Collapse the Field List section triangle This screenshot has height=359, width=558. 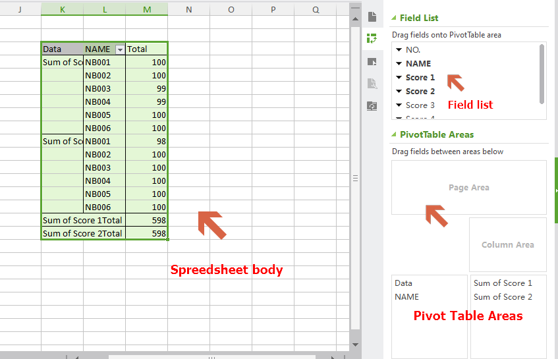(393, 18)
